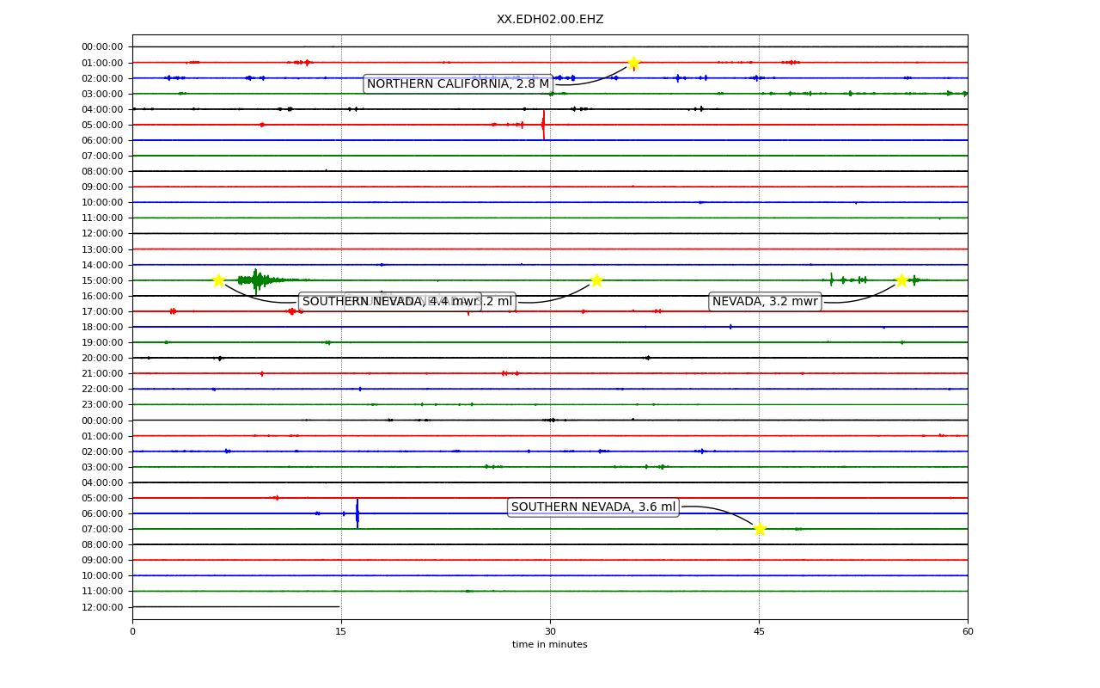
Task: Click the rightmost yellow star on 15:00:00 trace
Action: pos(901,280)
